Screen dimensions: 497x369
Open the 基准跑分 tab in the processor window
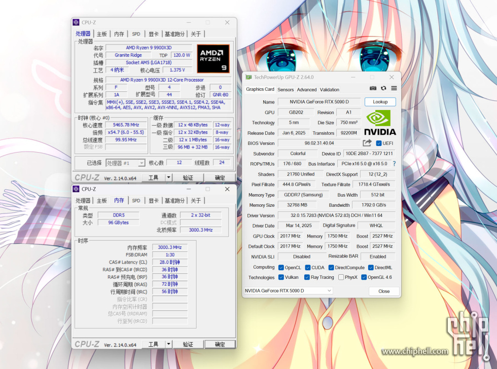174,34
